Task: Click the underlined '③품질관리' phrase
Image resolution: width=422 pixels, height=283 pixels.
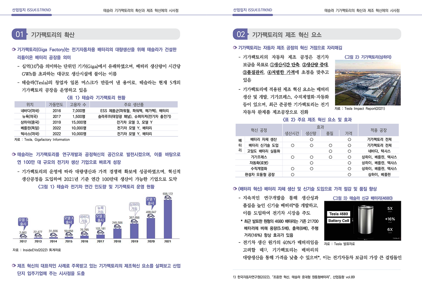Action: click(253, 72)
